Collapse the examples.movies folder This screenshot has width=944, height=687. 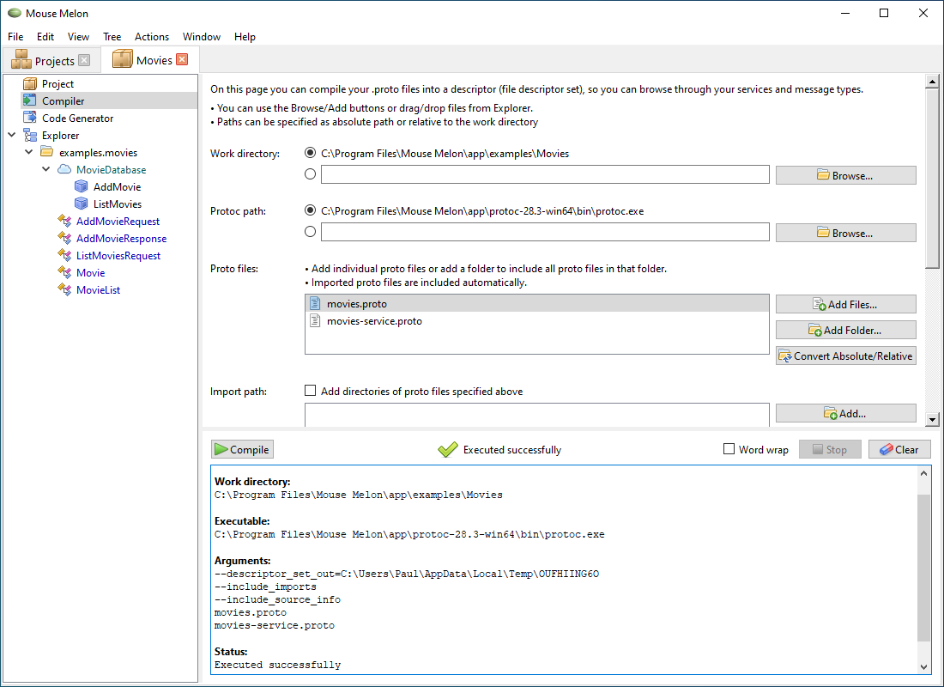(x=29, y=152)
